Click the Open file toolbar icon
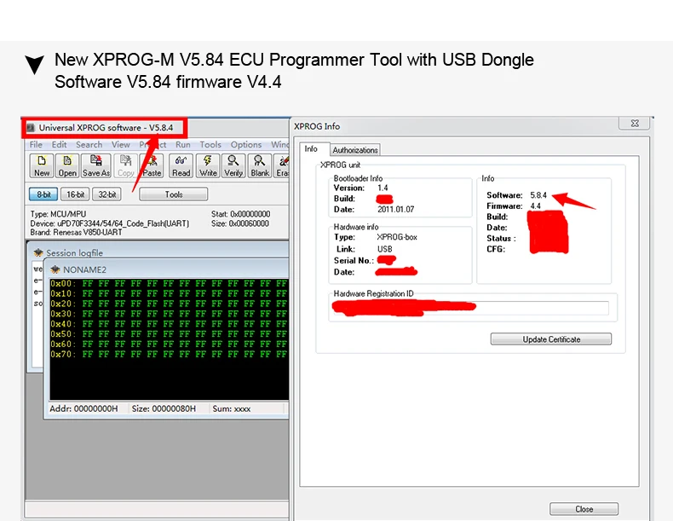673x521 pixels. tap(67, 165)
